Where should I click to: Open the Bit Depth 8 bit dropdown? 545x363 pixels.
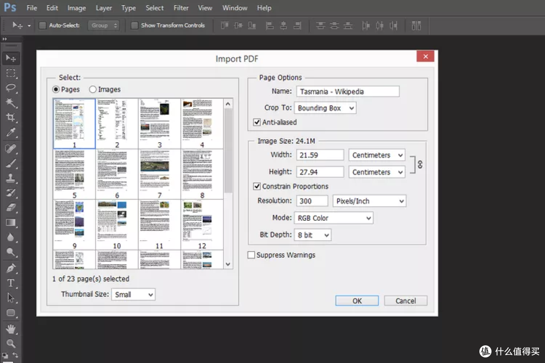312,235
